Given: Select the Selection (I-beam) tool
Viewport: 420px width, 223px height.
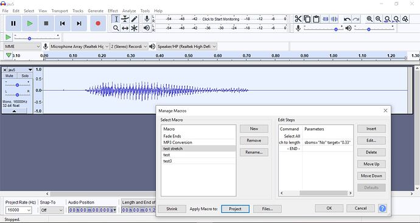Looking at the screenshot, I should (x=116, y=19).
